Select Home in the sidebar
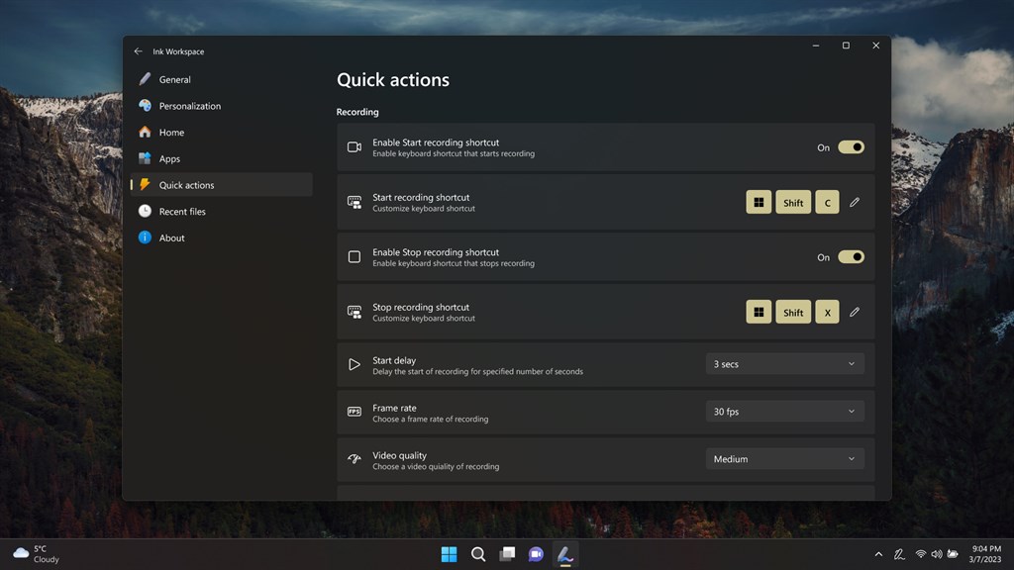Viewport: 1014px width, 570px height. coord(221,133)
